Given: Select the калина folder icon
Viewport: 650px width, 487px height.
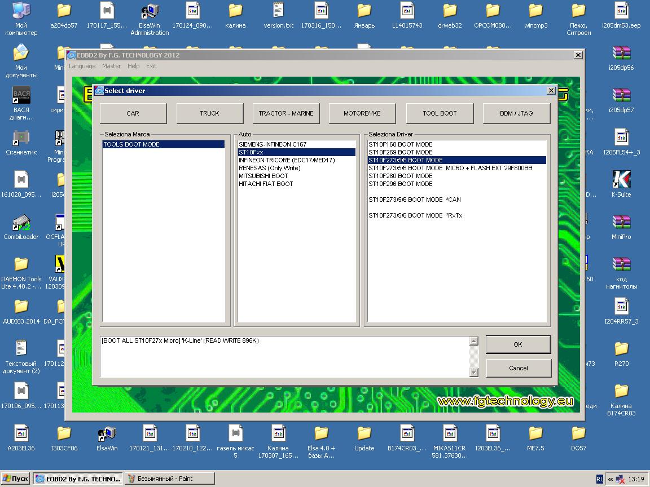Looking at the screenshot, I should point(235,16).
